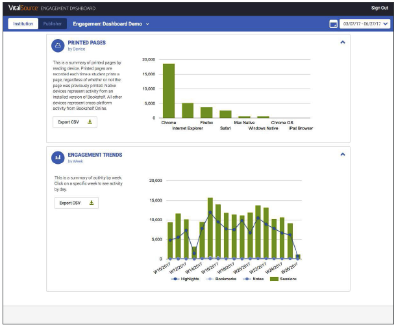Screen dimensions: 396x327
Task: Collapse the Printed Pages panel
Action: coord(343,42)
